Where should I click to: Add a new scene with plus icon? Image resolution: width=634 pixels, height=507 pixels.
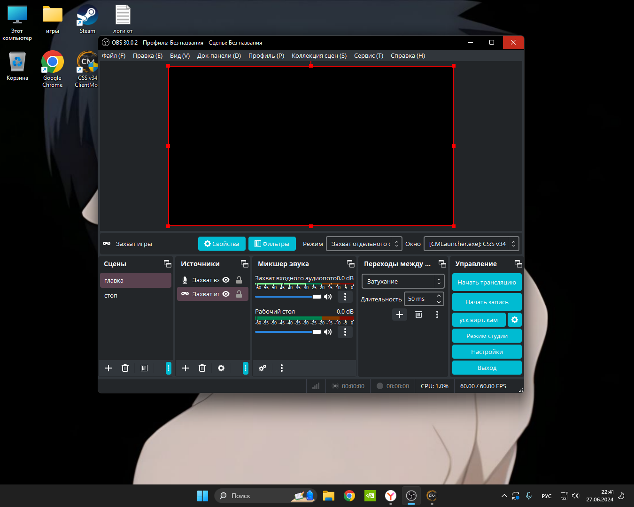[108, 368]
